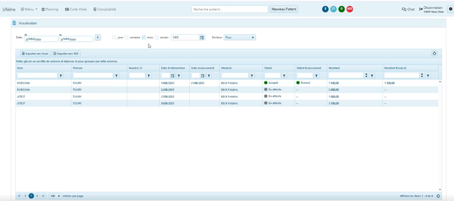Open filter for Montant Encaissé column
Image resolution: width=454 pixels, height=201 pixels.
point(428,75)
